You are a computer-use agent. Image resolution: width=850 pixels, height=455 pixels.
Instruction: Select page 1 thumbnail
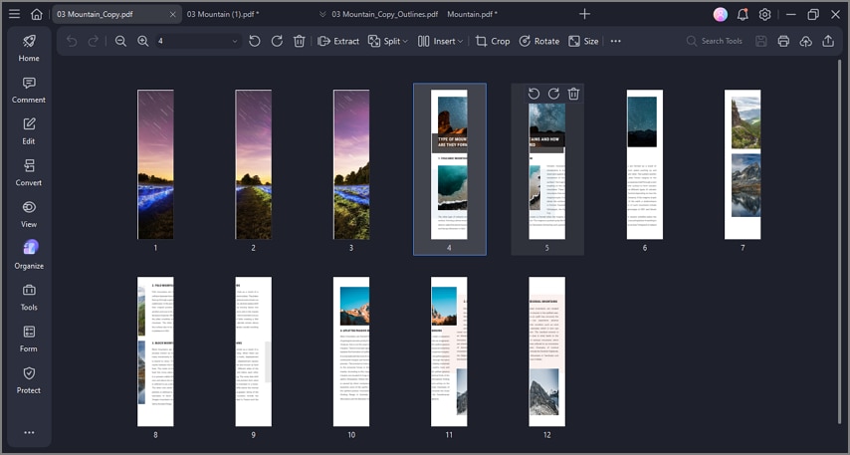pos(155,164)
